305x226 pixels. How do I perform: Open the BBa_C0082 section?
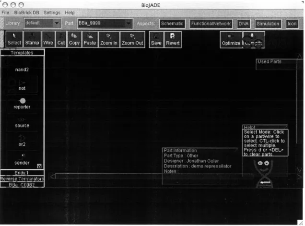click(x=22, y=185)
